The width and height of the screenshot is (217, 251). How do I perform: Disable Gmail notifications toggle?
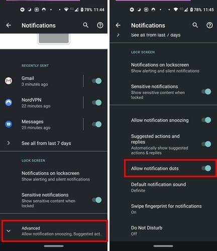pos(97,81)
